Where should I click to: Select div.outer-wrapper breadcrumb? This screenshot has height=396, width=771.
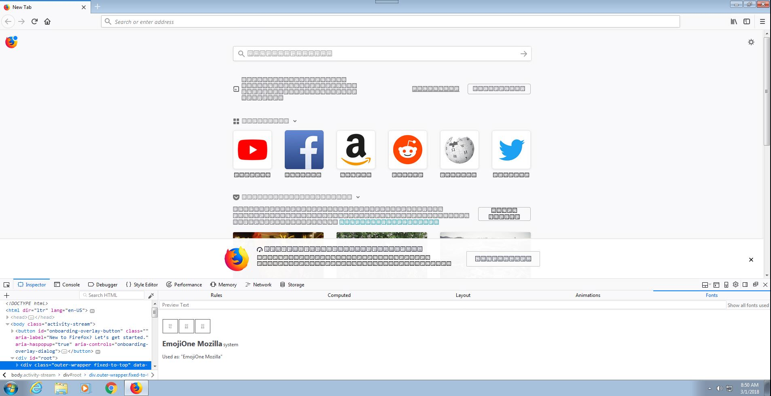(x=119, y=375)
